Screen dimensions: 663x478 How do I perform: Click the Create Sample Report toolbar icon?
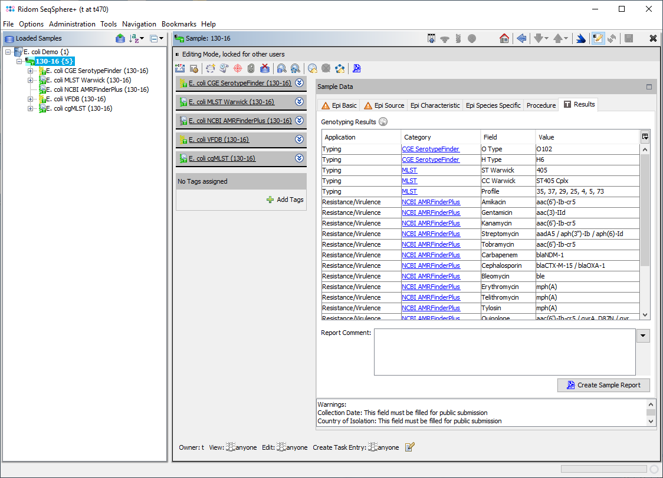tap(356, 68)
